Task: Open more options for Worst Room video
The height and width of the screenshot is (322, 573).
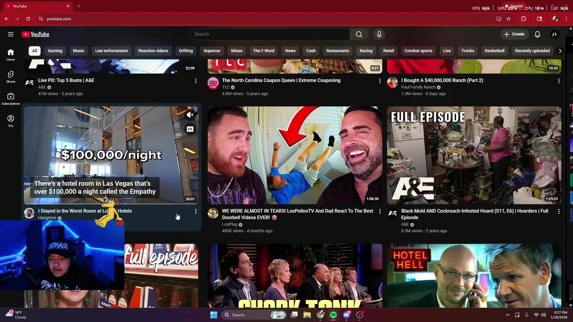Action: click(196, 212)
